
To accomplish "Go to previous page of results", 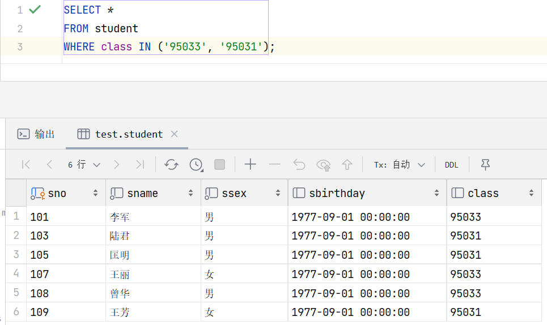I will (49, 164).
